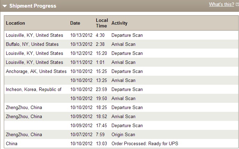Click the 10/11/2012 date in Louisville row
Image resolution: width=239 pixels, height=149 pixels.
pyautogui.click(x=81, y=62)
